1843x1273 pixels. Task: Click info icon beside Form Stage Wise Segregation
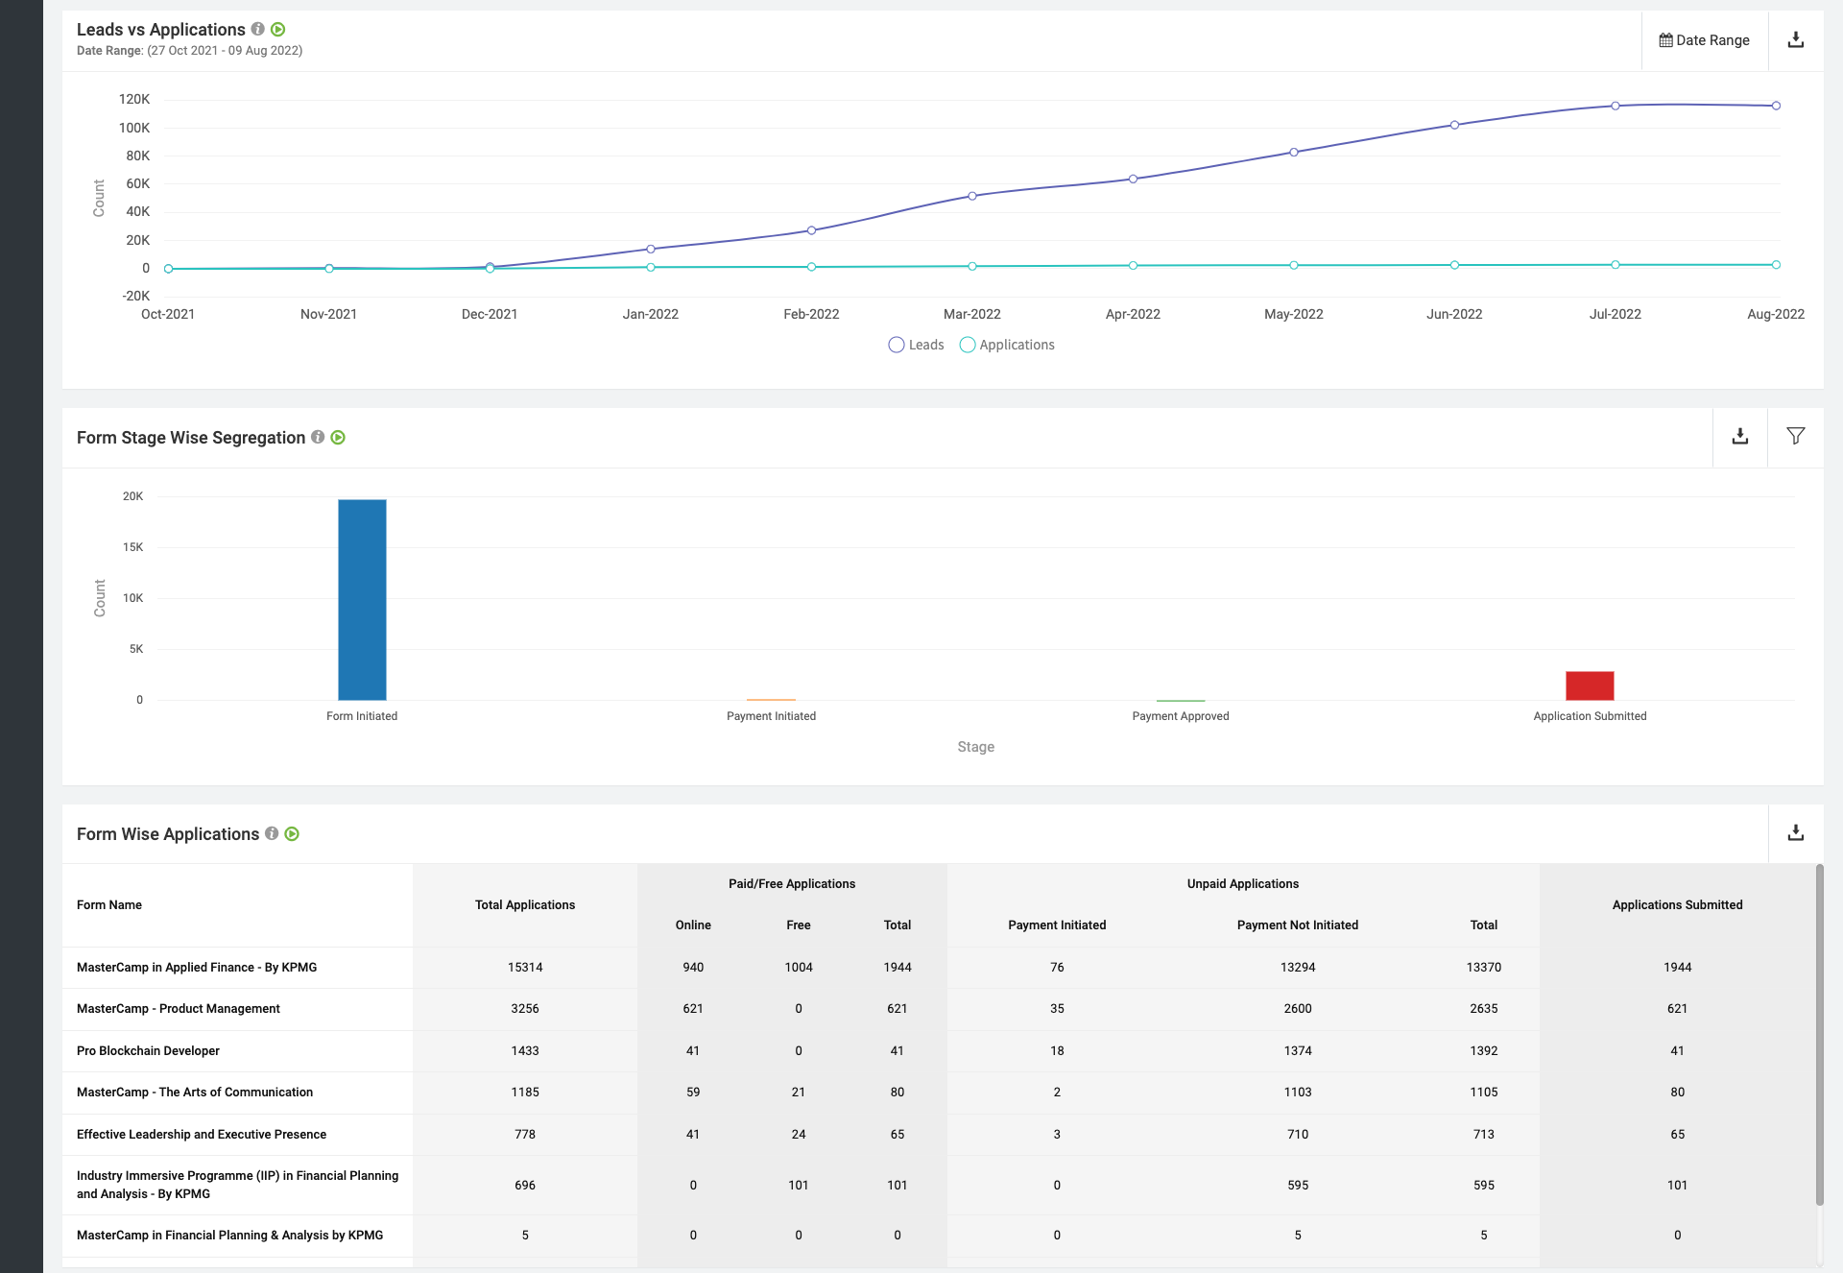pyautogui.click(x=318, y=438)
